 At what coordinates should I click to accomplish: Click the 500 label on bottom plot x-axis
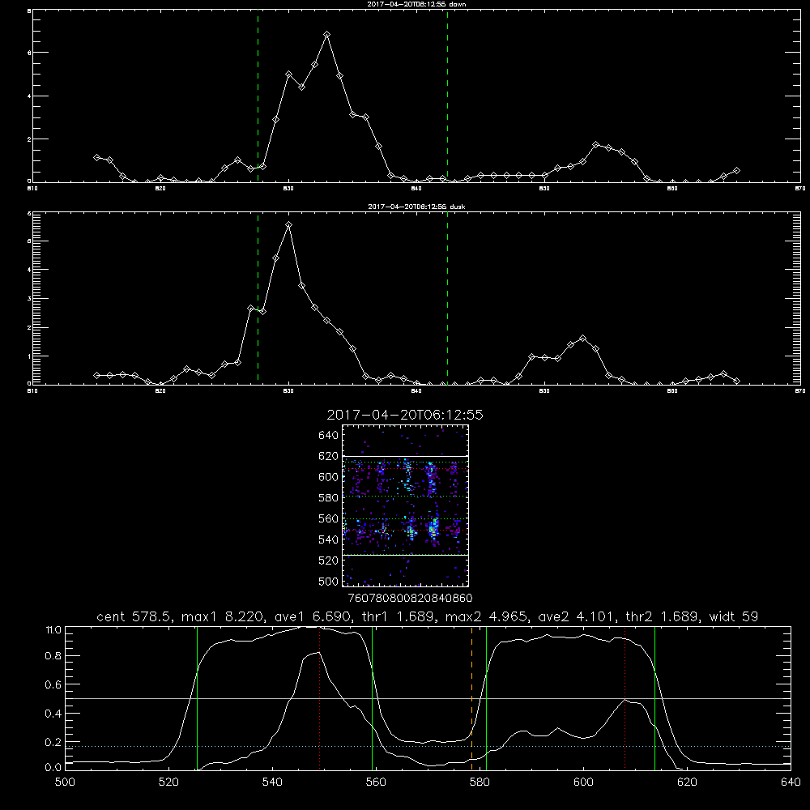[65, 782]
